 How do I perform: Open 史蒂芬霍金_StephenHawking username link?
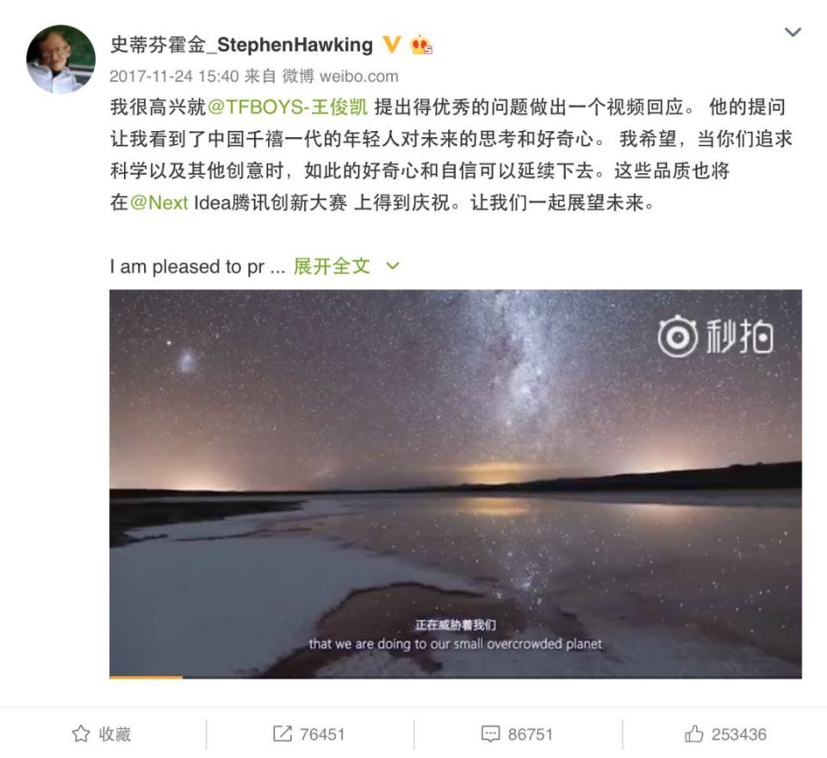click(x=241, y=45)
